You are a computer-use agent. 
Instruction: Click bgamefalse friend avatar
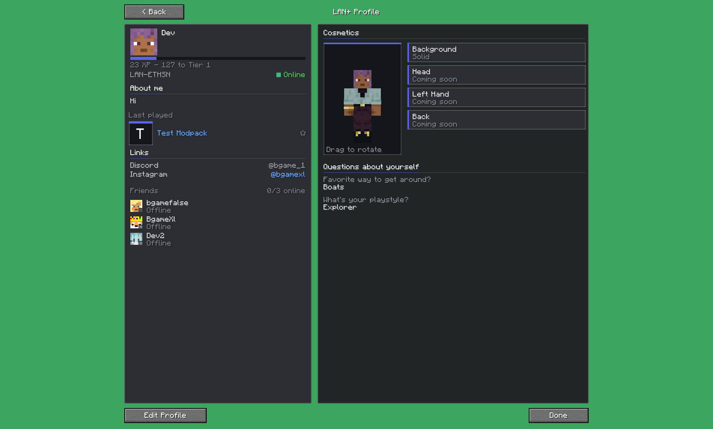pos(136,206)
